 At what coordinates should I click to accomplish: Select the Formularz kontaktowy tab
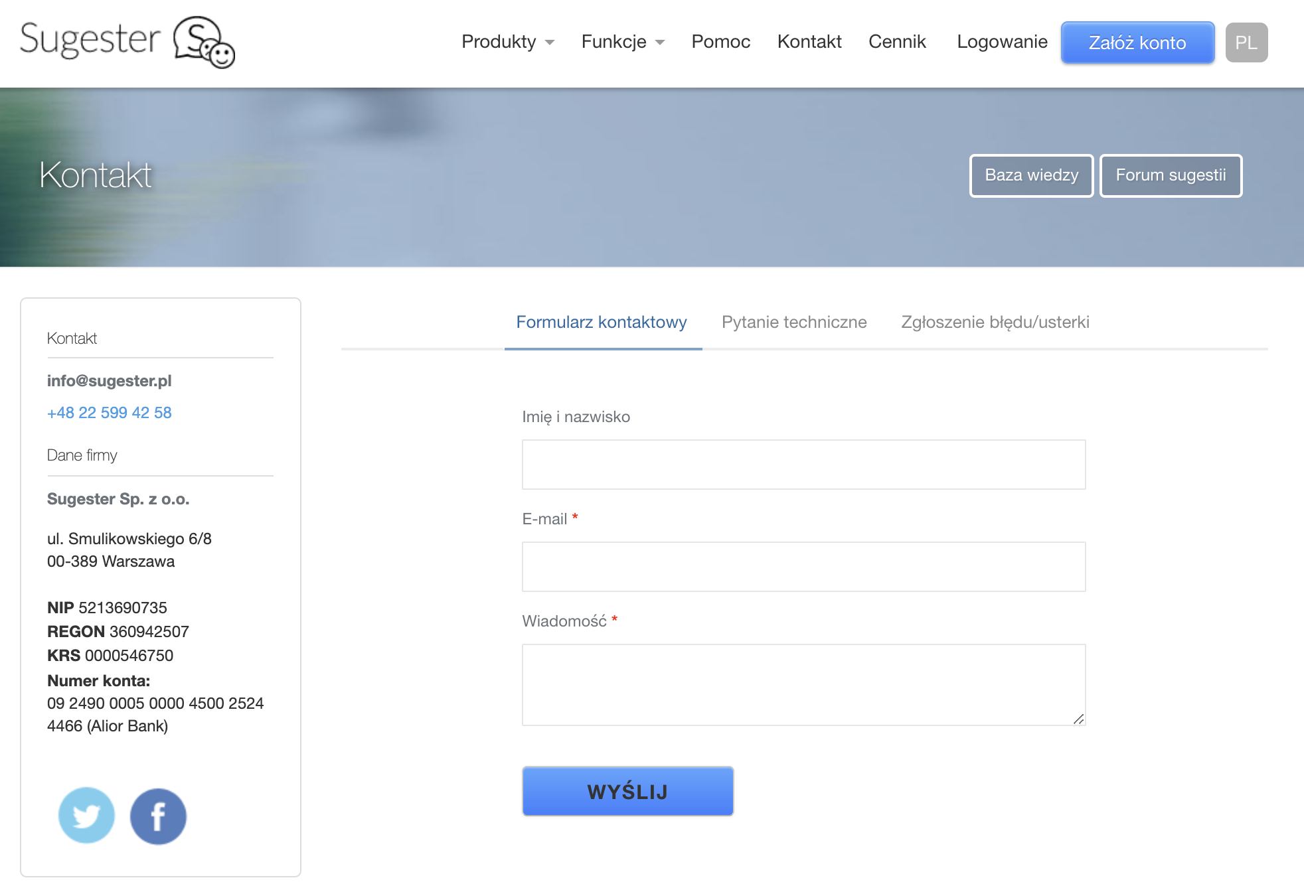pyautogui.click(x=601, y=323)
